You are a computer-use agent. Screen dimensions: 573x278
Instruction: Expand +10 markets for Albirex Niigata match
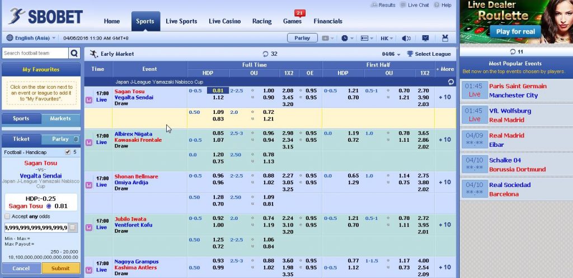tap(445, 140)
